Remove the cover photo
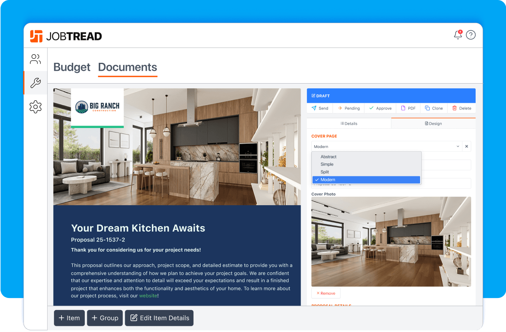This screenshot has height=332, width=506. (x=326, y=293)
